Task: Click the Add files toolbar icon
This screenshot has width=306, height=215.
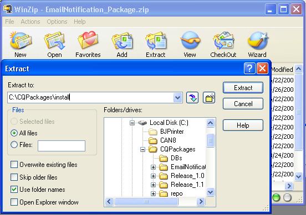Action: click(x=122, y=44)
